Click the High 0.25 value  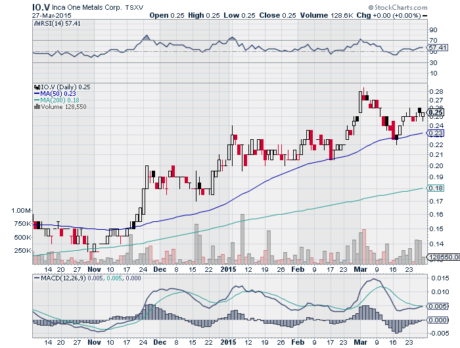[204, 15]
